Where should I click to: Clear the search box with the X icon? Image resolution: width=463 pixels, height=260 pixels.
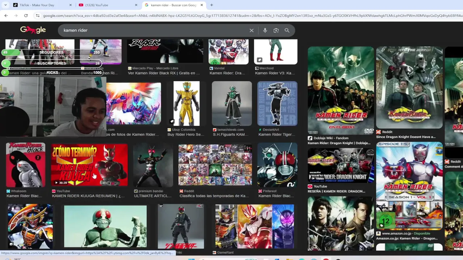pos(252,30)
